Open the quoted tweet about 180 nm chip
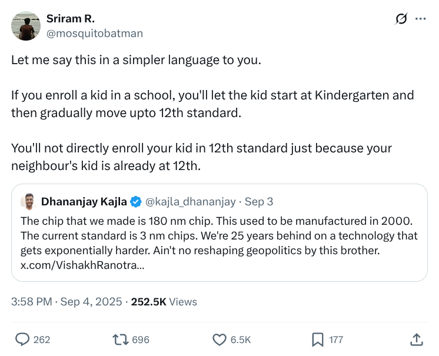The image size is (439, 356). tap(219, 235)
